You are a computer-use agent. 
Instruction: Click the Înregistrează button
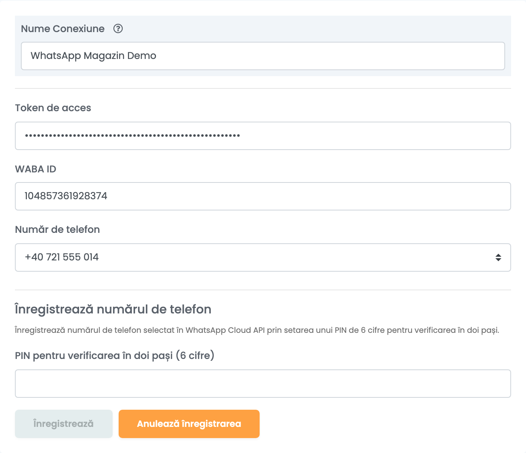click(x=64, y=424)
